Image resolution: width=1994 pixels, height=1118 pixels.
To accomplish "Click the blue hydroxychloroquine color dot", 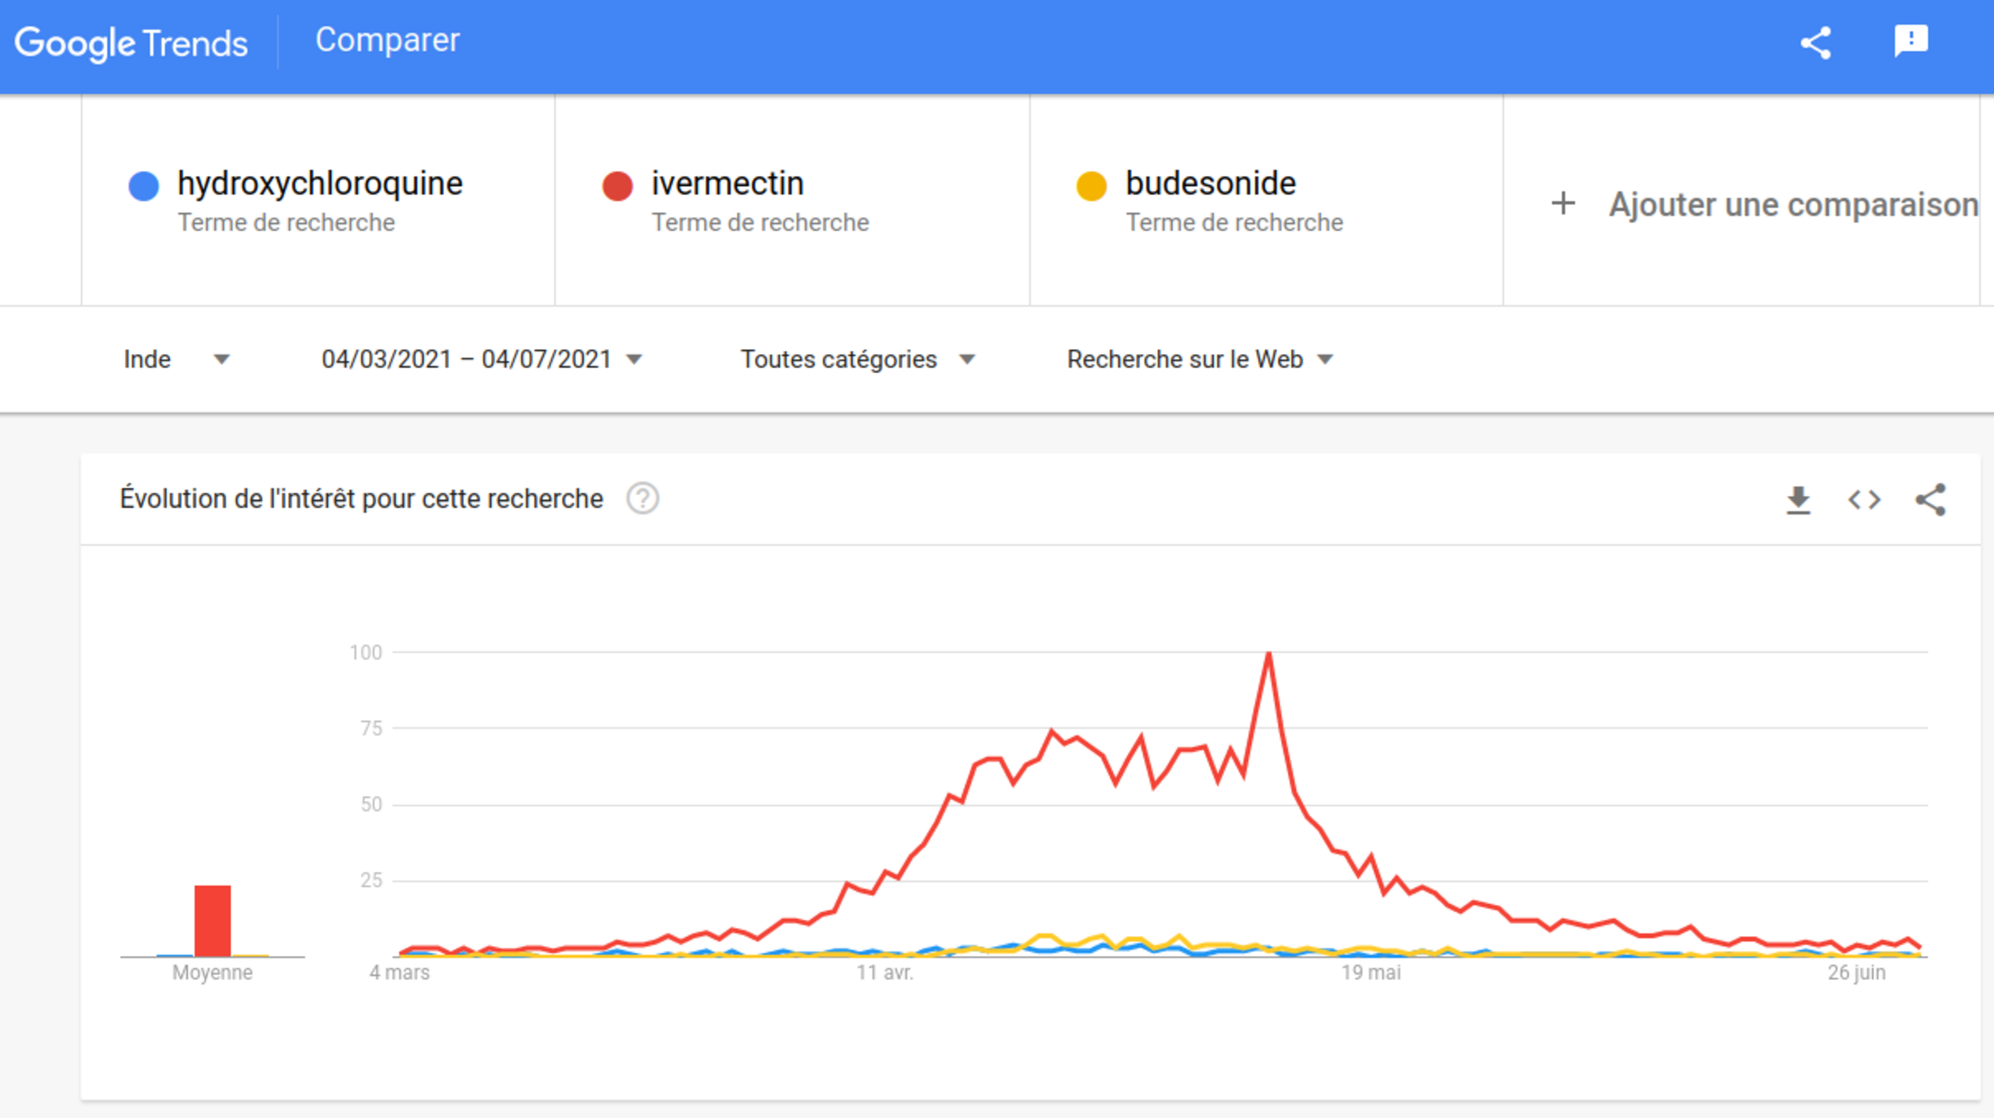I will tap(144, 186).
